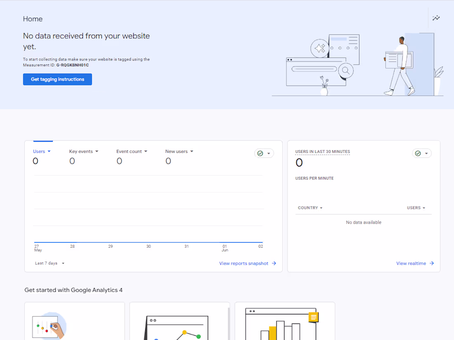The height and width of the screenshot is (340, 454).
Task: Open the second getting started card with line chart
Action: coord(180,321)
